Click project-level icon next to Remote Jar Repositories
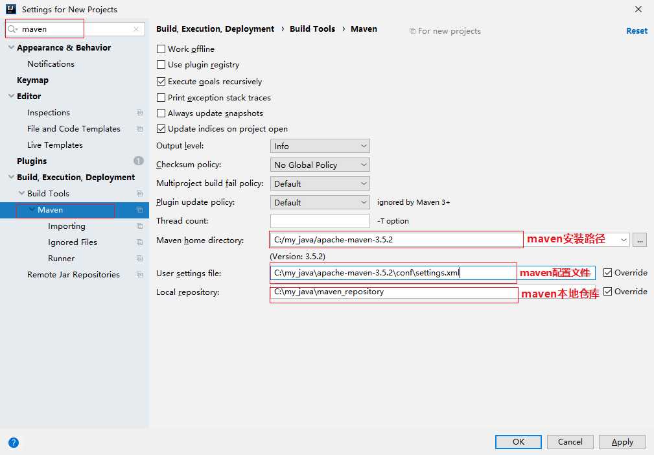 (140, 275)
